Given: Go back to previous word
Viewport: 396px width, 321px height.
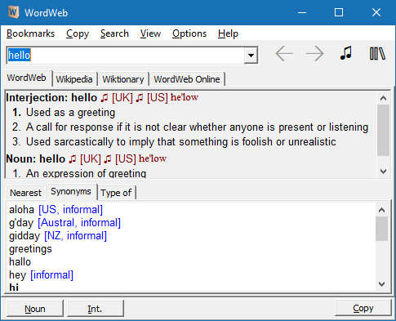Looking at the screenshot, I should (x=284, y=54).
